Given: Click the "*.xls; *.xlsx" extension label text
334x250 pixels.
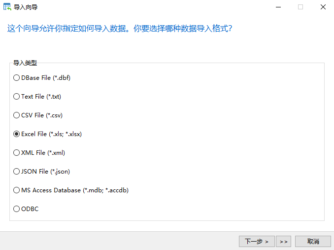Looking at the screenshot, I should 65,134.
